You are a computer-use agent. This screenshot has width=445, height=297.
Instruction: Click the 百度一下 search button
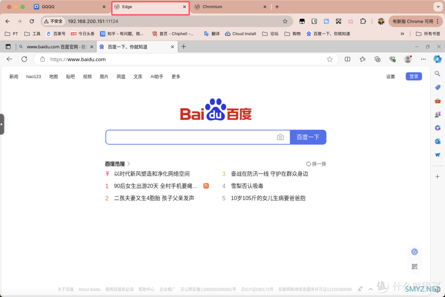point(308,137)
